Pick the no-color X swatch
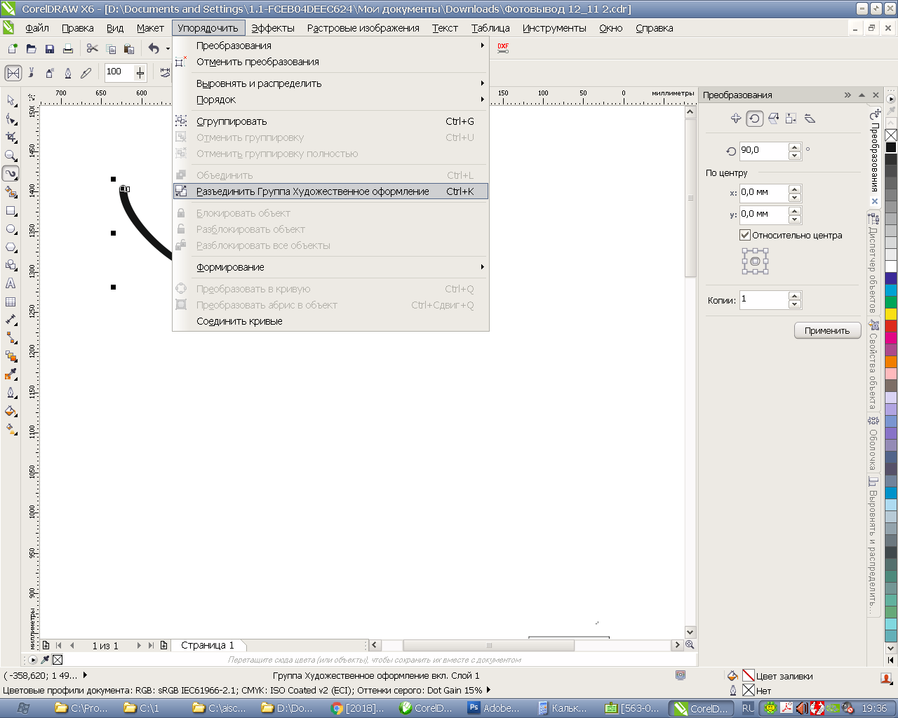This screenshot has width=898, height=718. point(891,135)
